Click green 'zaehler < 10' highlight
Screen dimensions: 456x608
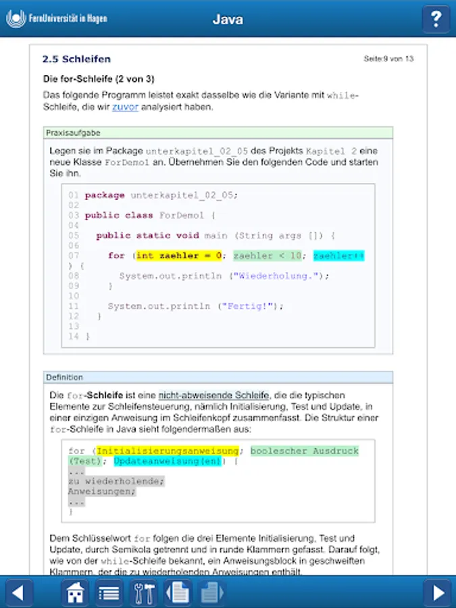point(267,255)
